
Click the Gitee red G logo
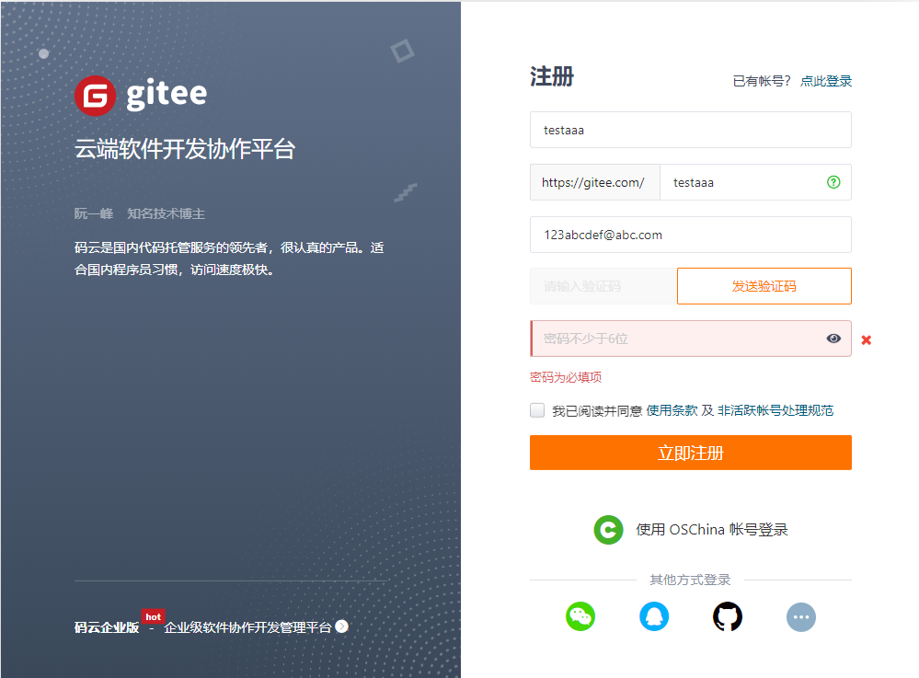click(x=95, y=96)
